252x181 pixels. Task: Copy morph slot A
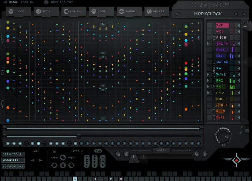click(x=118, y=154)
